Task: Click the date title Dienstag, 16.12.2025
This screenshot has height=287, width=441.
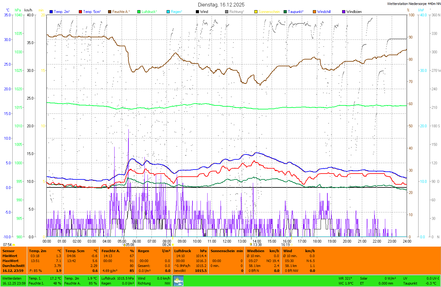Action: 221,5
